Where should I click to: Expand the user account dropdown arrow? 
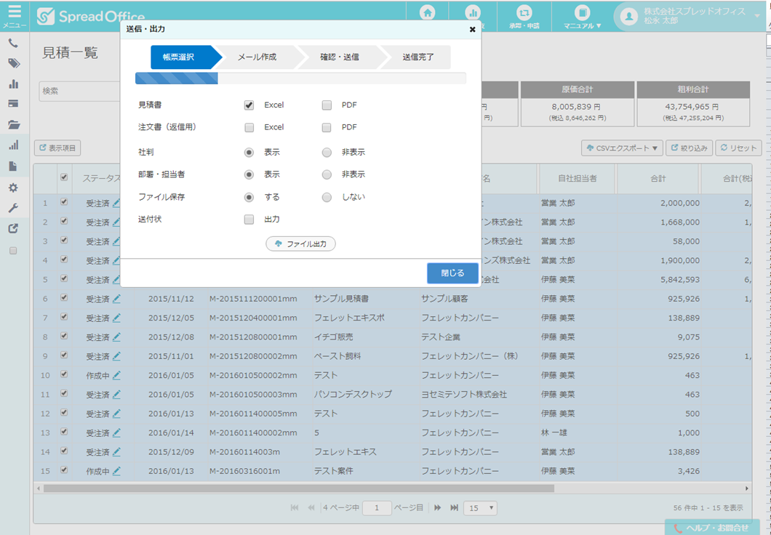(x=757, y=16)
